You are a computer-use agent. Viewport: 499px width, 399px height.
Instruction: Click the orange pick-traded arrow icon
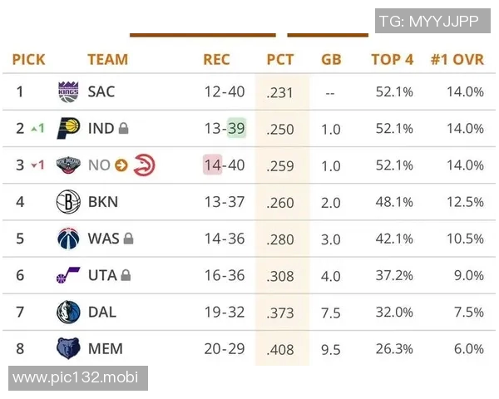121,165
